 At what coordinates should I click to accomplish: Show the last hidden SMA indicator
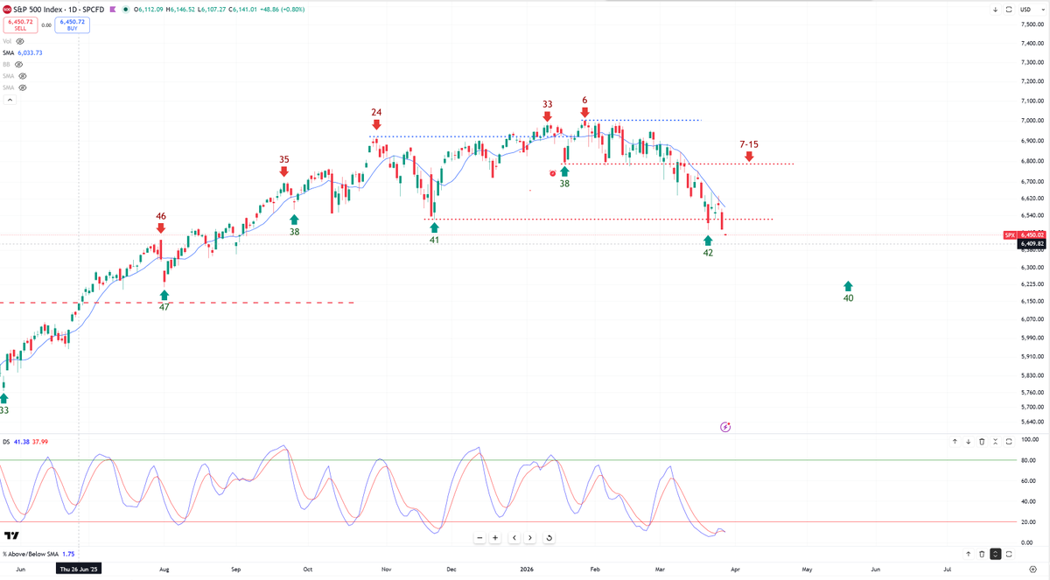coord(22,87)
